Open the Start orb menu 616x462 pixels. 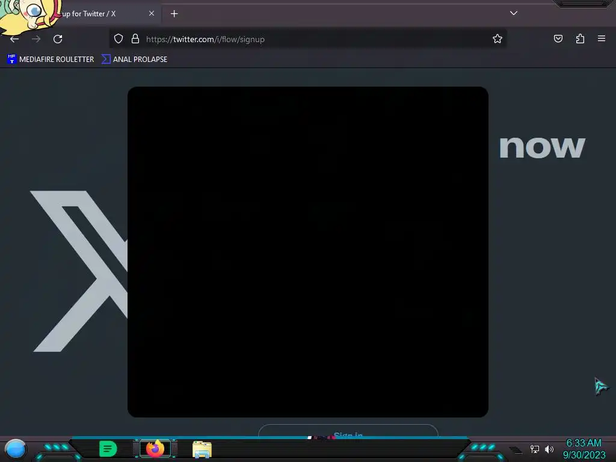click(15, 449)
